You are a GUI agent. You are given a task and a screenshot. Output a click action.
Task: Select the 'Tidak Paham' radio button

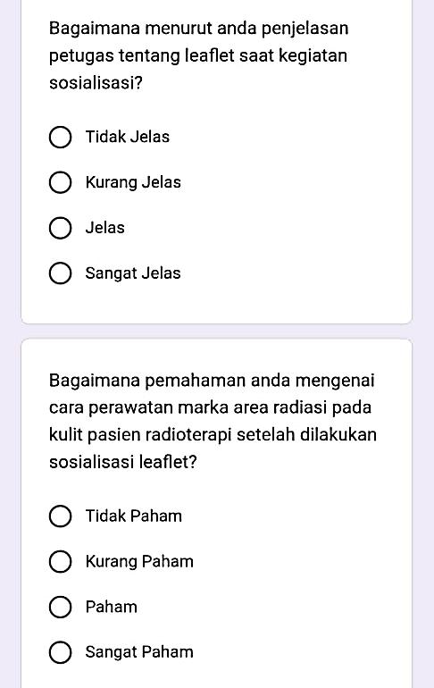tap(60, 516)
